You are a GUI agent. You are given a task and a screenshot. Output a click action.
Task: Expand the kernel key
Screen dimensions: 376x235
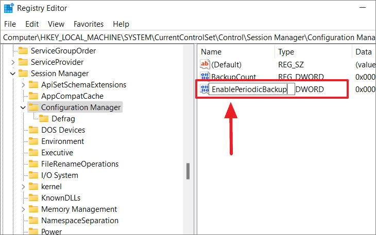23,187
